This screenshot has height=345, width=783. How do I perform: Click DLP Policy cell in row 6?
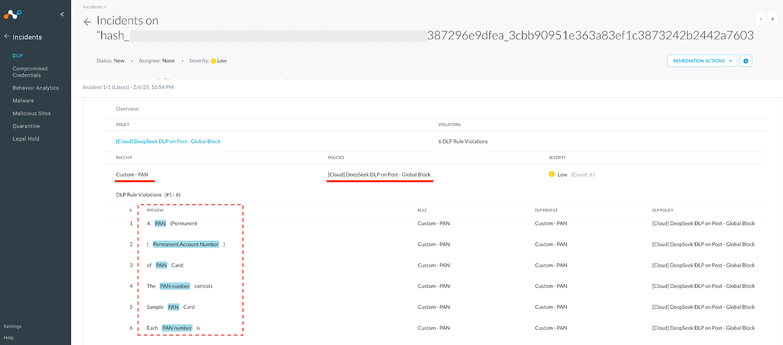tap(703, 328)
